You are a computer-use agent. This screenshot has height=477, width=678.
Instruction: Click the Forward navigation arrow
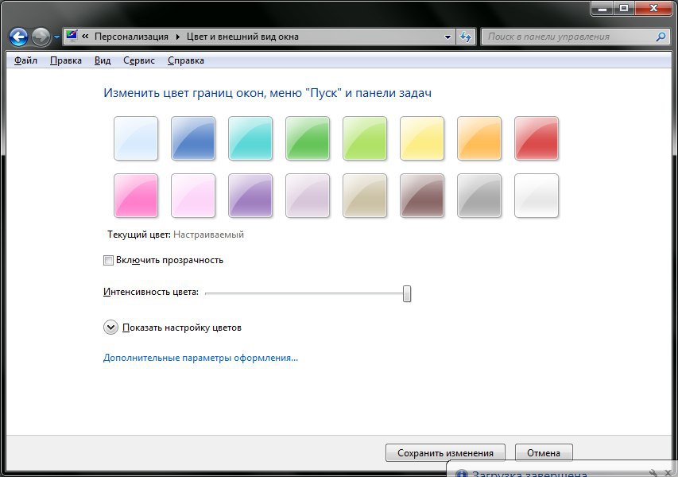click(41, 37)
